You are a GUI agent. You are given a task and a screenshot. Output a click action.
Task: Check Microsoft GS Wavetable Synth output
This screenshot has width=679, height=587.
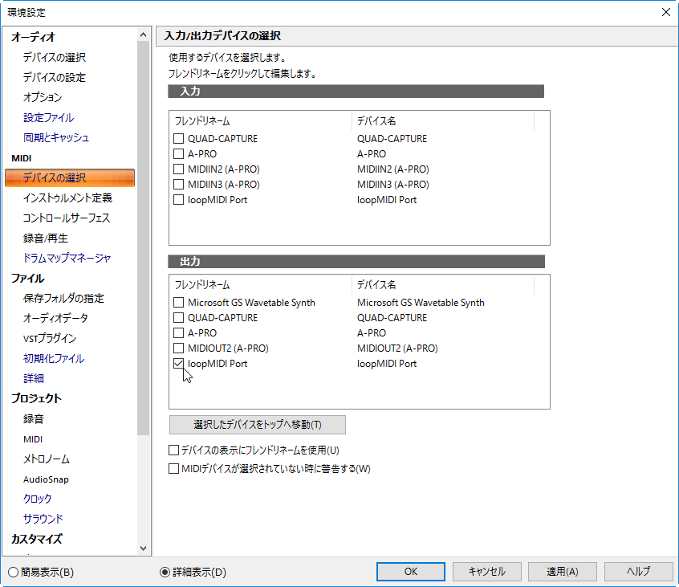[x=178, y=303]
